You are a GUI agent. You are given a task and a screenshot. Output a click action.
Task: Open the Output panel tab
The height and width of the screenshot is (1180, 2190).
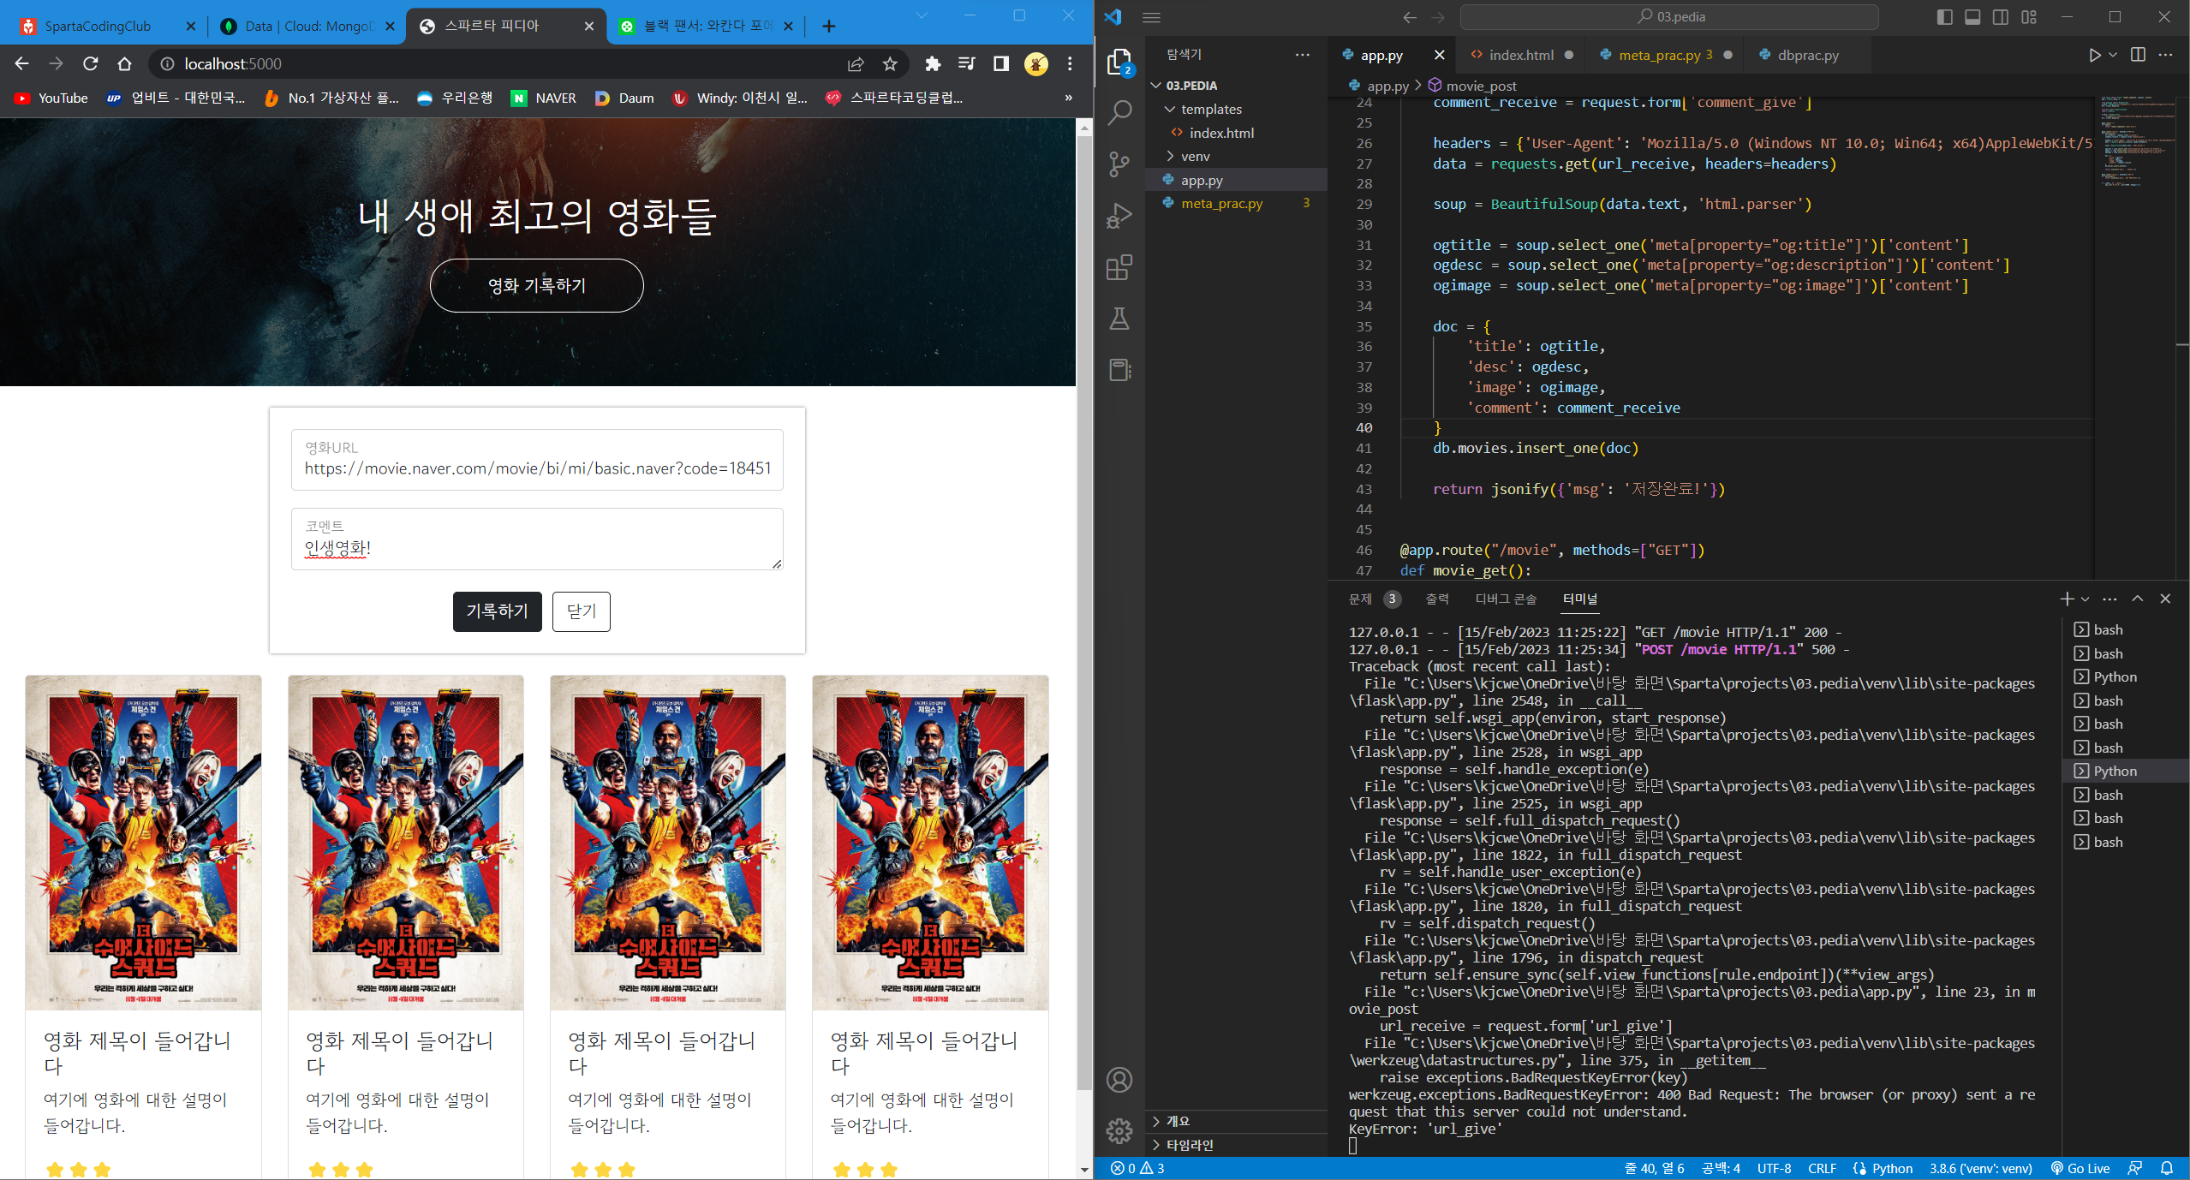(x=1437, y=599)
